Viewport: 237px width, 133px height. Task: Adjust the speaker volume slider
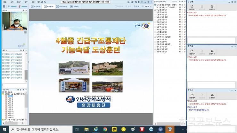click(x=14, y=6)
